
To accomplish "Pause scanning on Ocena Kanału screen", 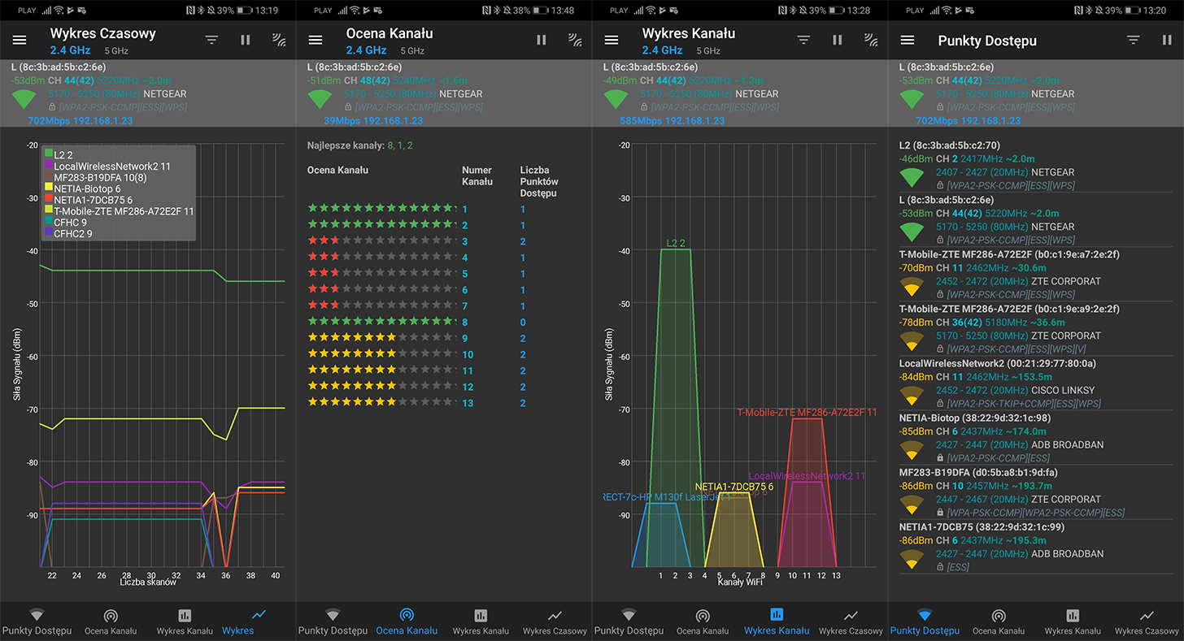I will [542, 40].
